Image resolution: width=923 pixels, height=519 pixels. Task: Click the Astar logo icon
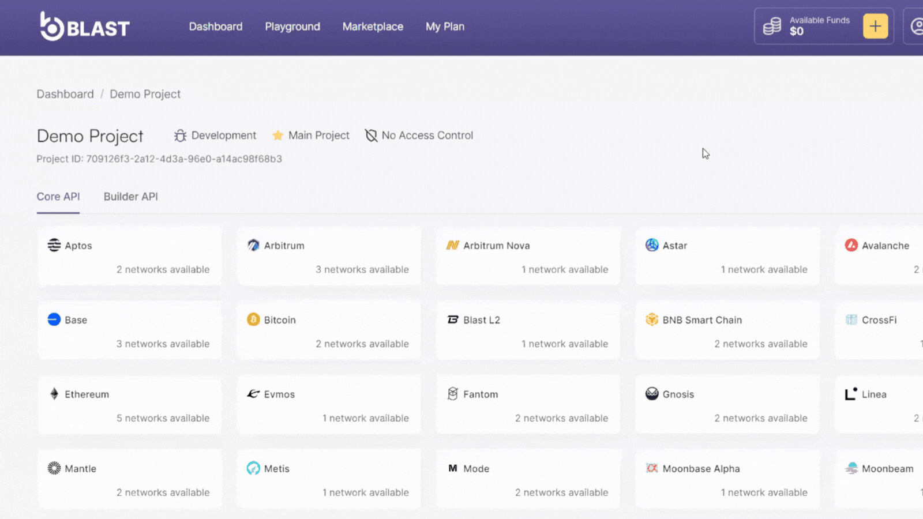tap(652, 245)
